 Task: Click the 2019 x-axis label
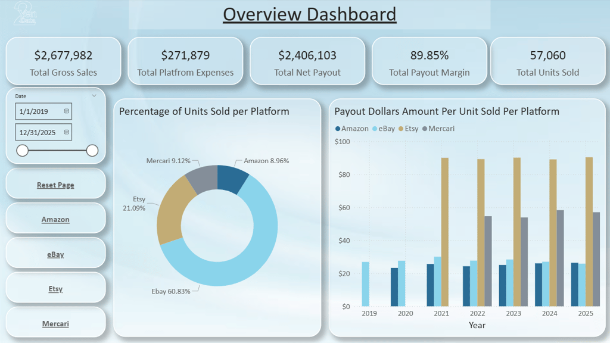click(369, 313)
